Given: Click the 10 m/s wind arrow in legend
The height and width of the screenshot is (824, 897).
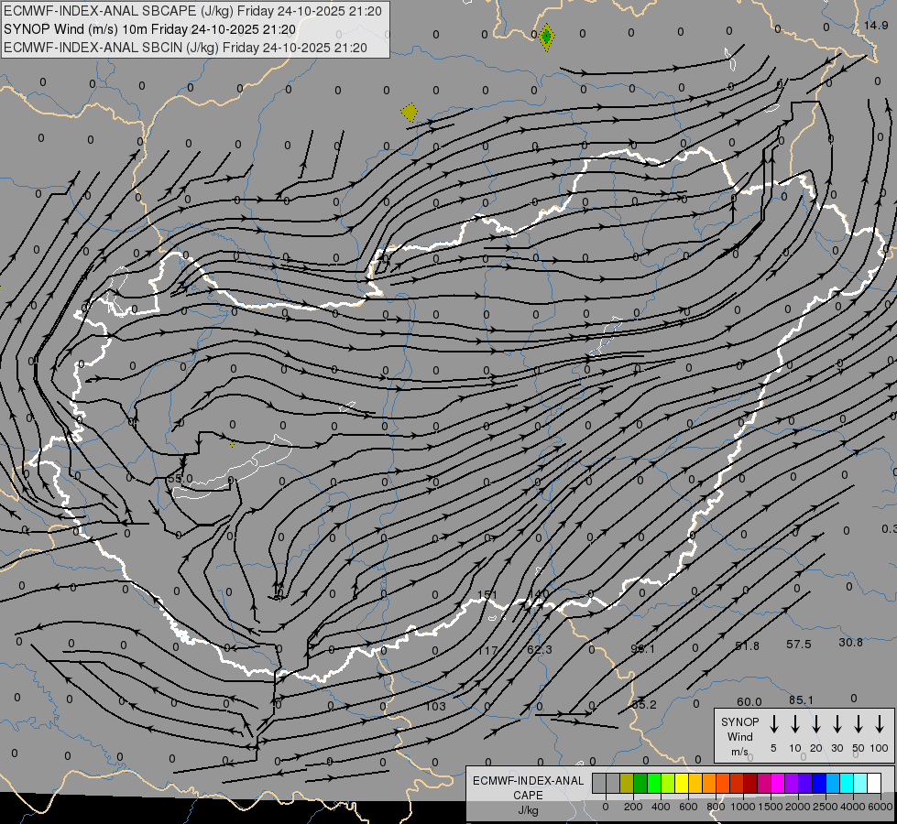Looking at the screenshot, I should (794, 724).
